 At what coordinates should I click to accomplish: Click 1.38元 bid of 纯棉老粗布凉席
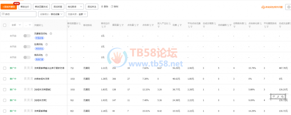click(x=104, y=79)
